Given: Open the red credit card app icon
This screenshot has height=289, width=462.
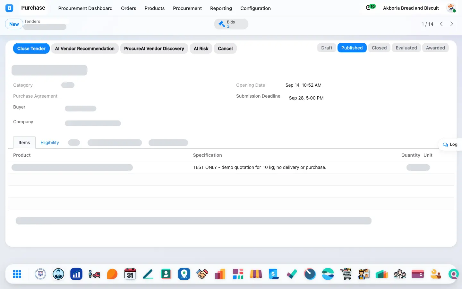Looking at the screenshot, I should click(418, 274).
